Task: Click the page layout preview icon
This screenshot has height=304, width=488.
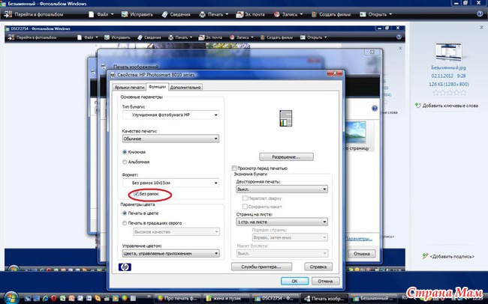Action: point(286,118)
